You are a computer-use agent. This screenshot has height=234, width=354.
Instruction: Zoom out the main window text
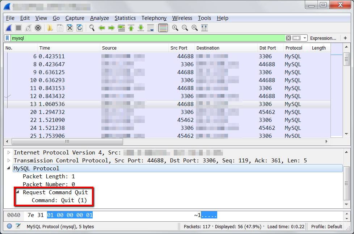point(185,28)
